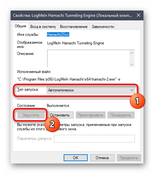Expand the Тип запуска dropdown
This screenshot has height=174, width=154.
tap(91, 90)
